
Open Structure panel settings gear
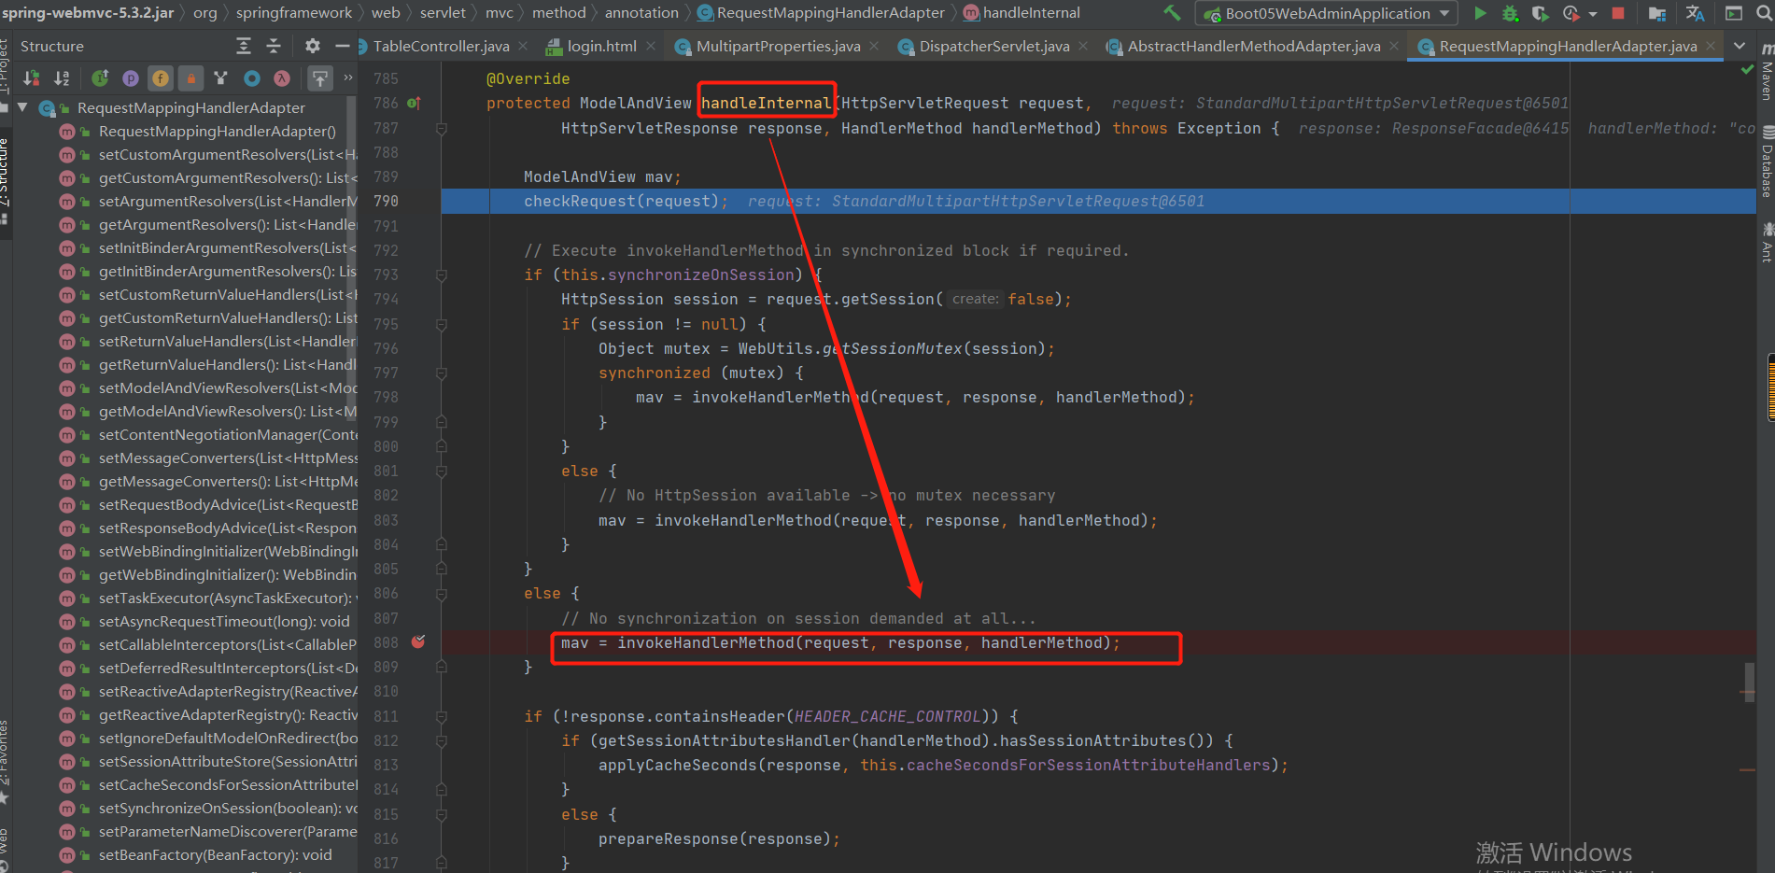[313, 46]
